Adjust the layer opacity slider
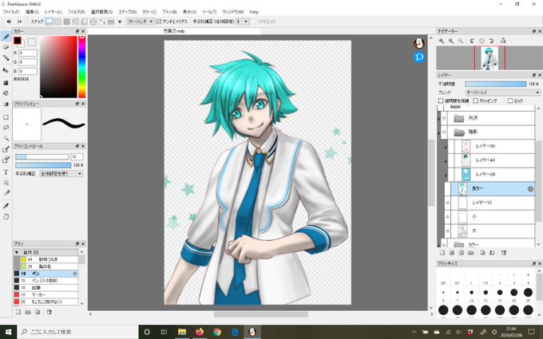The image size is (543, 339). click(496, 84)
